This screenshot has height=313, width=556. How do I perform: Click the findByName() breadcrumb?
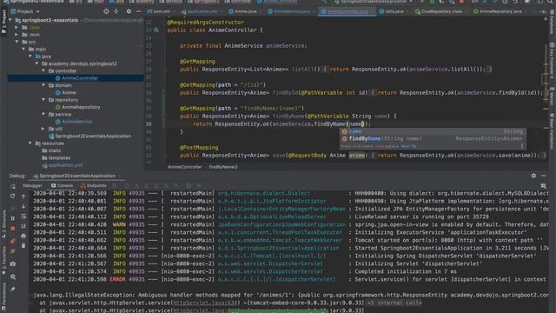point(223,167)
